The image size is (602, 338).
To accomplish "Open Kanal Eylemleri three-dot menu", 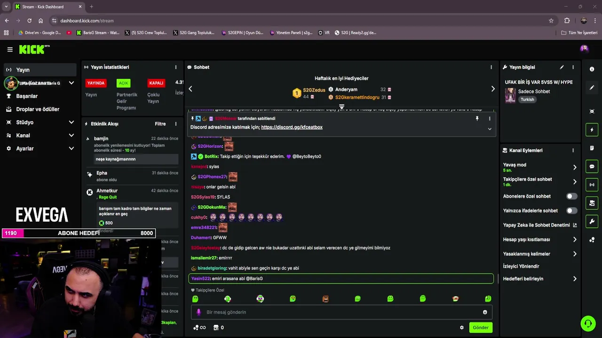I will (573, 150).
